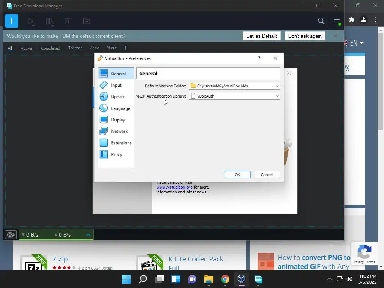The height and width of the screenshot is (288, 384).
Task: Click OK in VirtualBox Preferences
Action: 237,175
